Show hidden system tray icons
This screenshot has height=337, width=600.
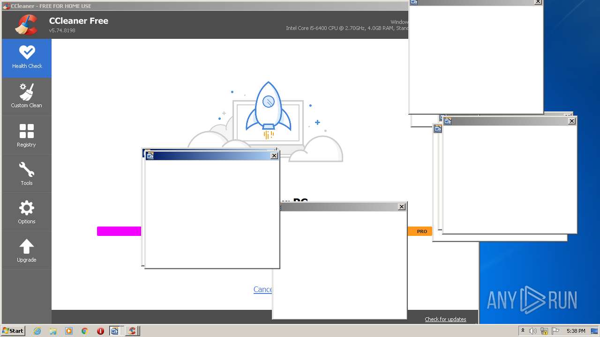[523, 331]
